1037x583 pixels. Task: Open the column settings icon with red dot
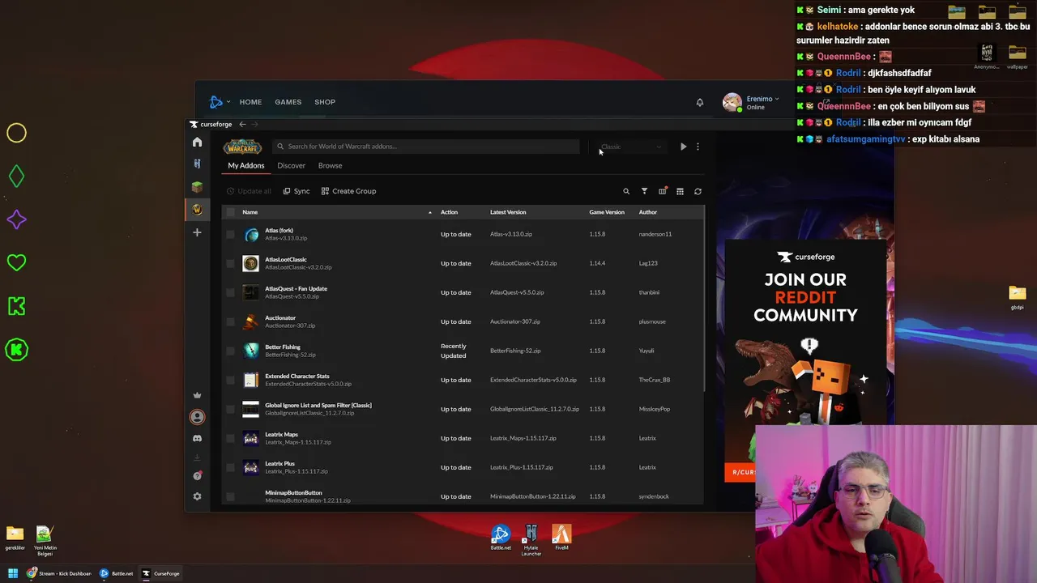(x=662, y=191)
